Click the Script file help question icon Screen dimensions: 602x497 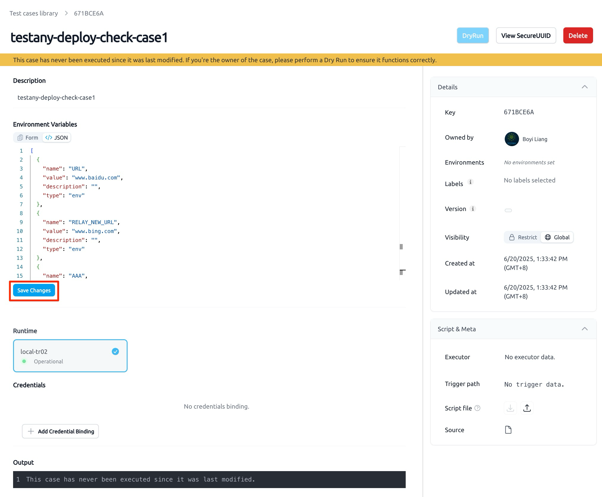click(x=477, y=408)
